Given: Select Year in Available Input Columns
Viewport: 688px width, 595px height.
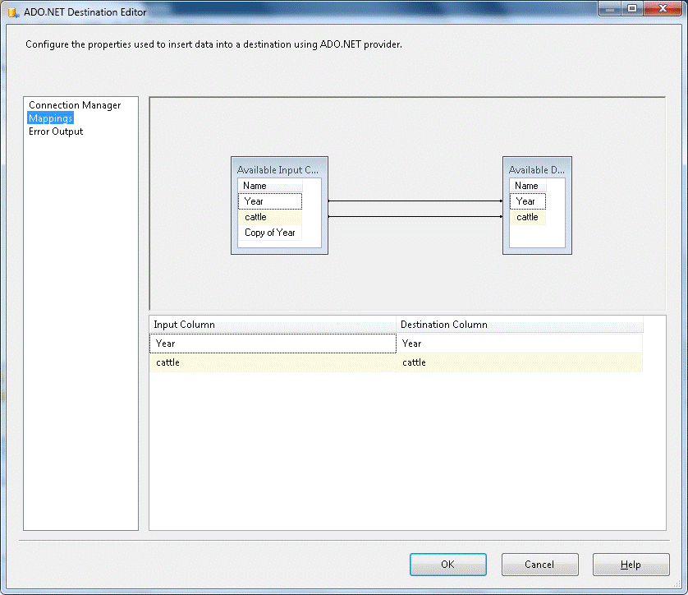Looking at the screenshot, I should point(270,201).
